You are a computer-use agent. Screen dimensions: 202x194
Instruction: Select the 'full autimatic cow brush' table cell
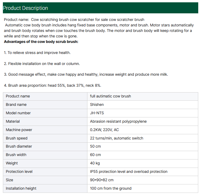click(111, 96)
